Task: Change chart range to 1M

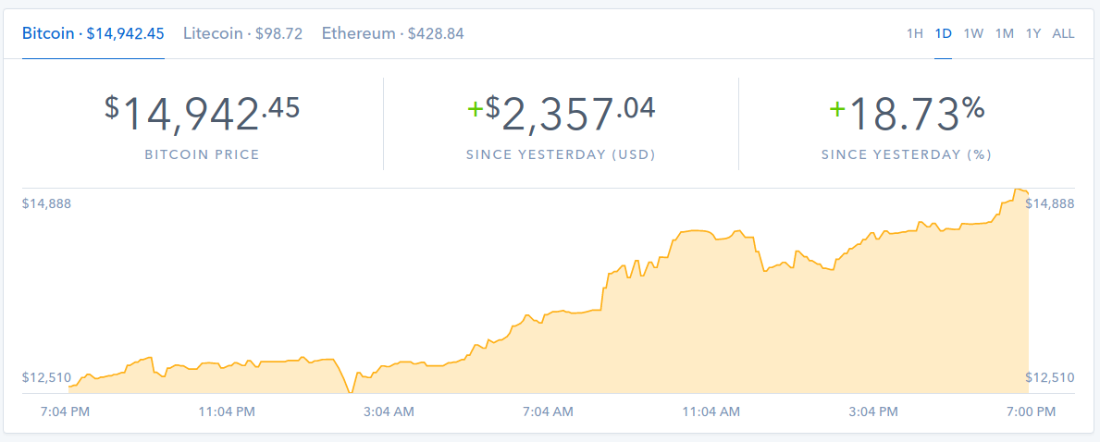Action: tap(1004, 34)
